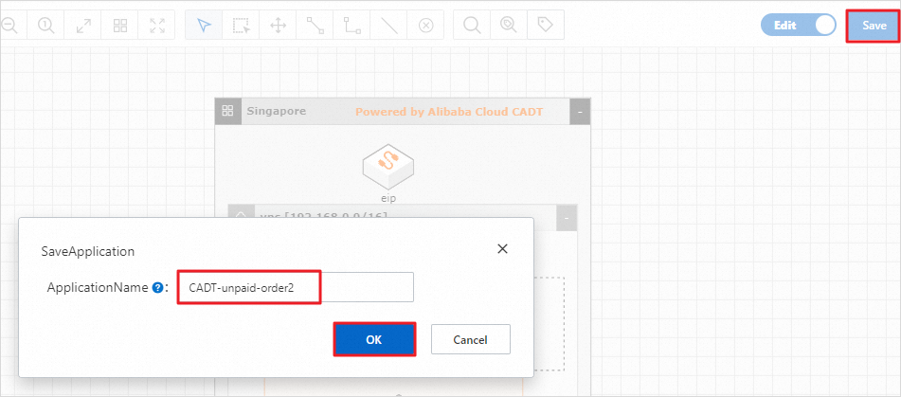
Task: Click the circled X delete icon
Action: click(x=425, y=26)
